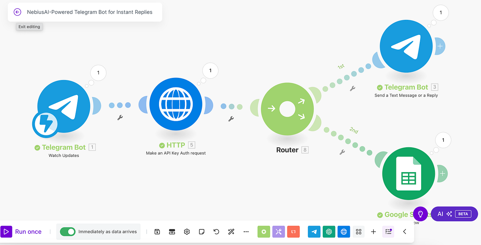Click the Run once button
Screen dimensions: 481x245
click(x=22, y=232)
